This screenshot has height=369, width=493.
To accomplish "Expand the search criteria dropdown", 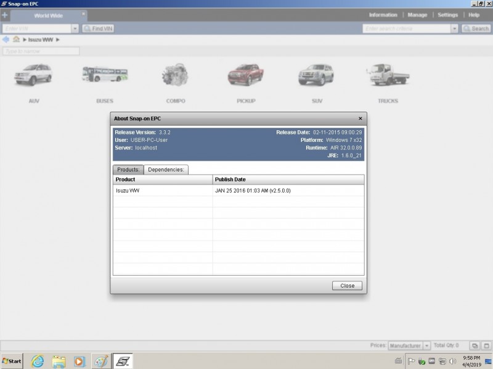I will point(455,28).
